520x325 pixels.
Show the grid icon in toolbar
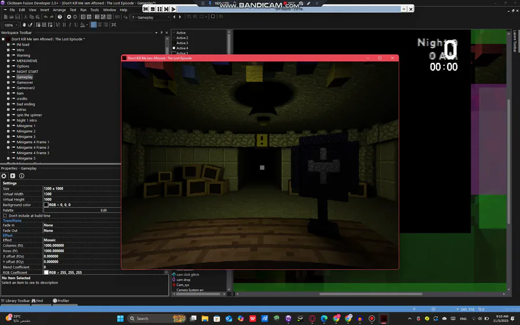[x=44, y=25]
